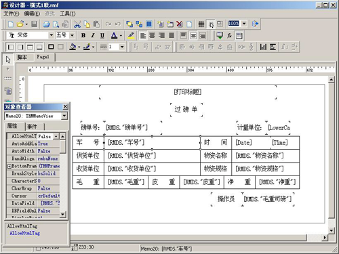Click the highlight pen icon
Viewport: 339px width, 254px height.
131,35
